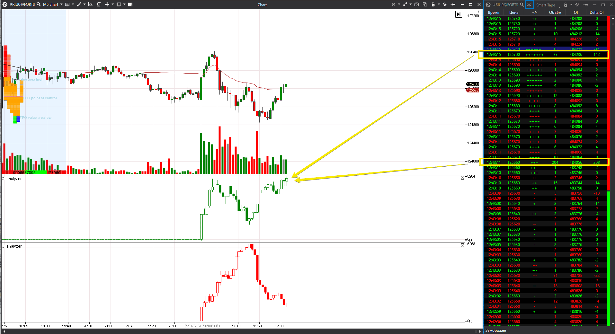Toggle the snowflake freeze on Smart Tape
Viewport: 615px width, 334px height.
tap(529, 5)
